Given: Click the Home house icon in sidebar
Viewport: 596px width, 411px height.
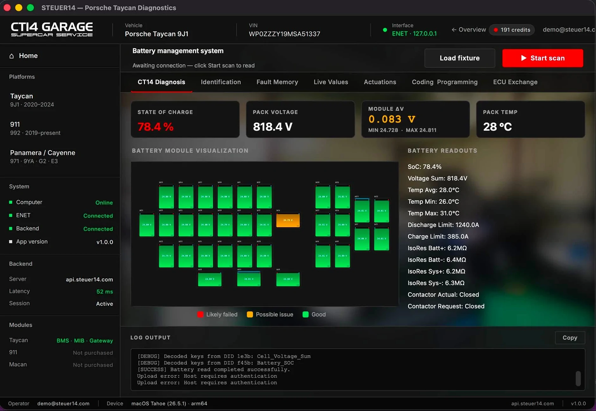Looking at the screenshot, I should (x=12, y=56).
